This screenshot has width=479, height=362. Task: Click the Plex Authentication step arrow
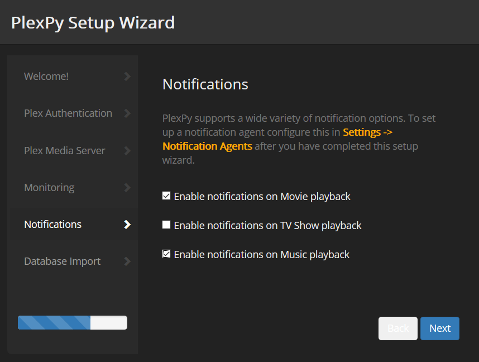(127, 113)
